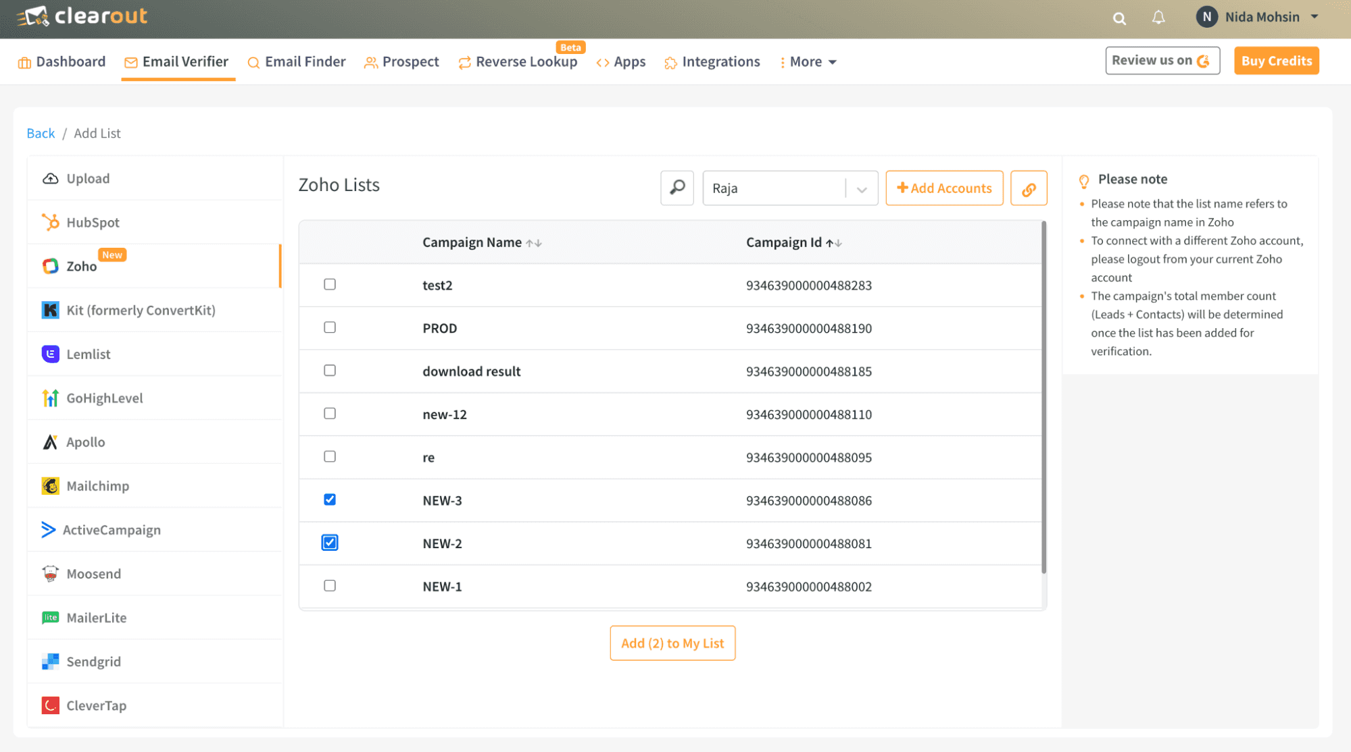Open the user menu caret beside Nida Mohsin
Screen dimensions: 1351x752
tap(1315, 17)
